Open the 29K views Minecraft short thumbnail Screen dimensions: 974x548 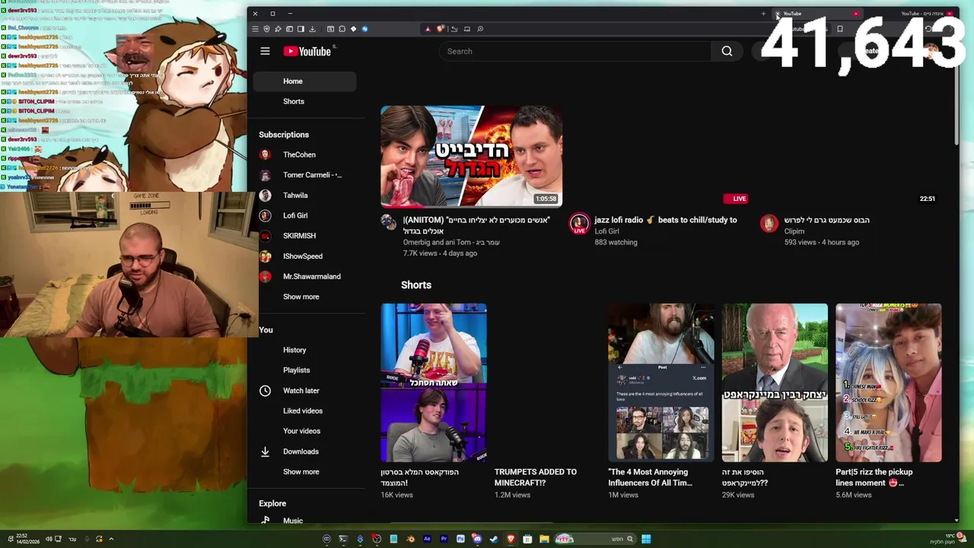point(775,383)
